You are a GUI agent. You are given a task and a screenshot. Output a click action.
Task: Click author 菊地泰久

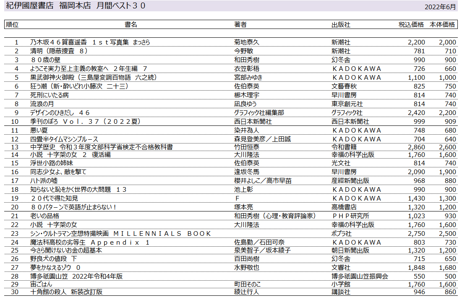coord(247,42)
